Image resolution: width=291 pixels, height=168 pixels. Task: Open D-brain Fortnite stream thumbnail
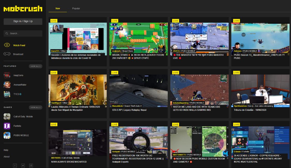pos(261,143)
